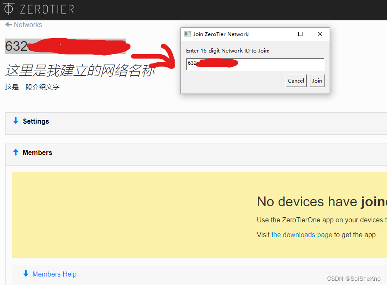387x285 pixels.
Task: Cancel the Join ZeroTier Network dialog
Action: tap(296, 81)
